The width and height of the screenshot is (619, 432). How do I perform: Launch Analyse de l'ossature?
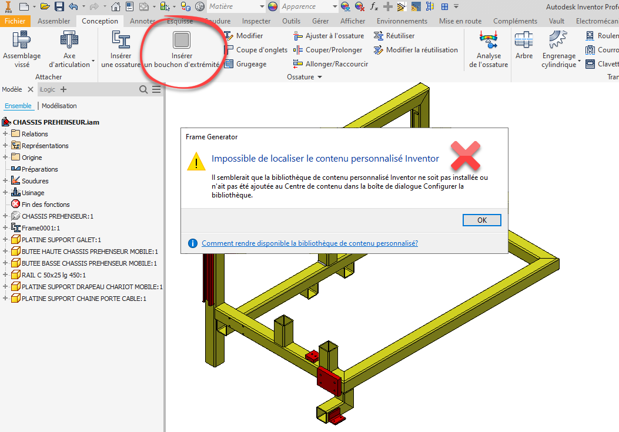pyautogui.click(x=488, y=41)
